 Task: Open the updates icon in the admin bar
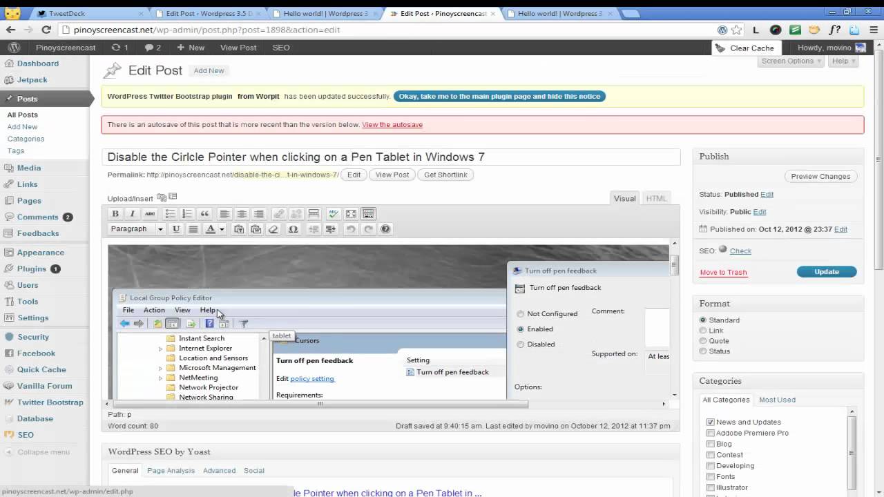[119, 48]
